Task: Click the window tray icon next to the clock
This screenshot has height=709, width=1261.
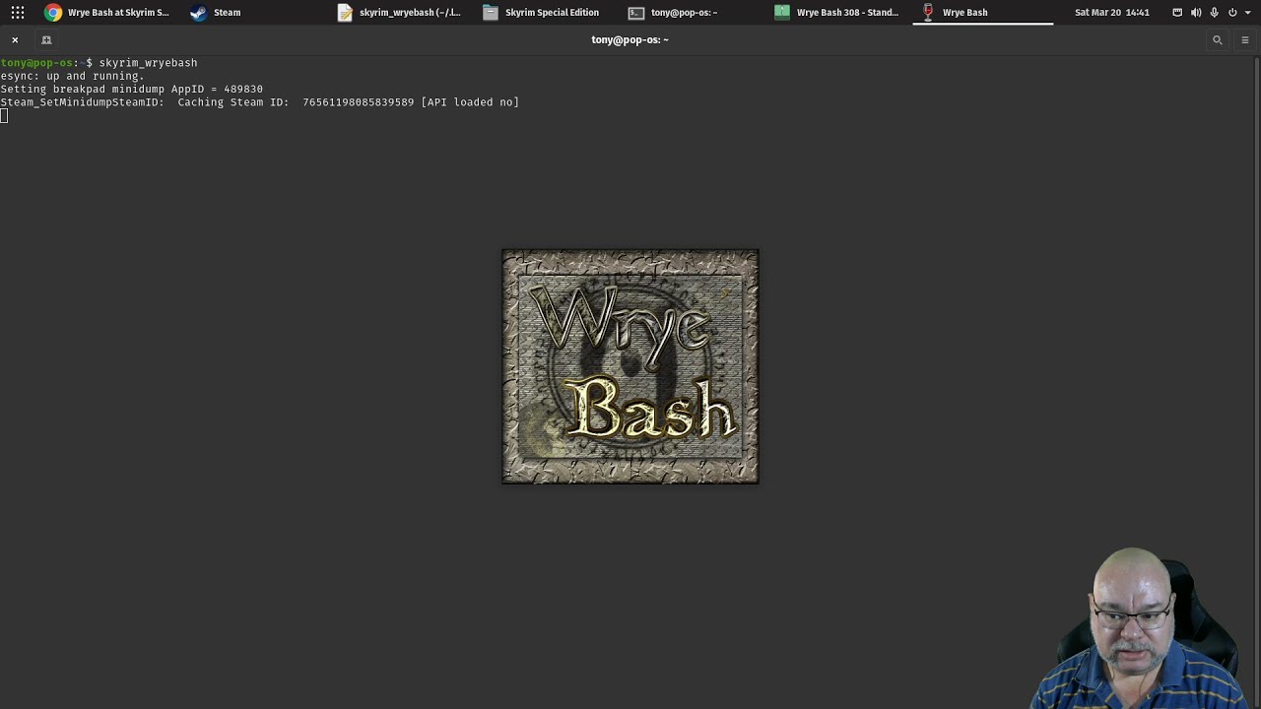Action: point(1177,13)
